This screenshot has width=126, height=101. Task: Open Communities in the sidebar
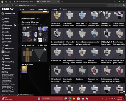point(8,62)
